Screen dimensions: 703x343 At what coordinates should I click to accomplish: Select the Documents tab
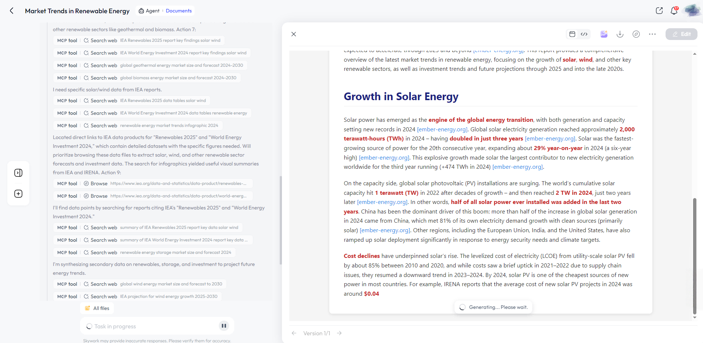point(178,11)
